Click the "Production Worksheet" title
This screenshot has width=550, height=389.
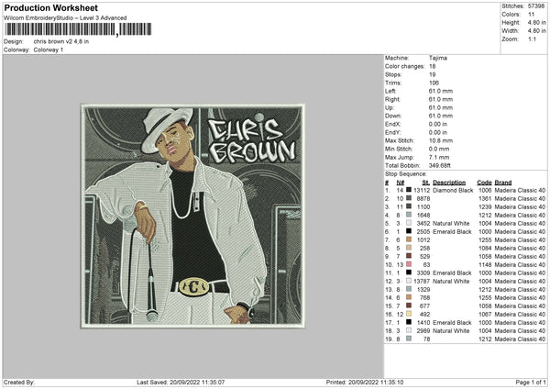50,7
